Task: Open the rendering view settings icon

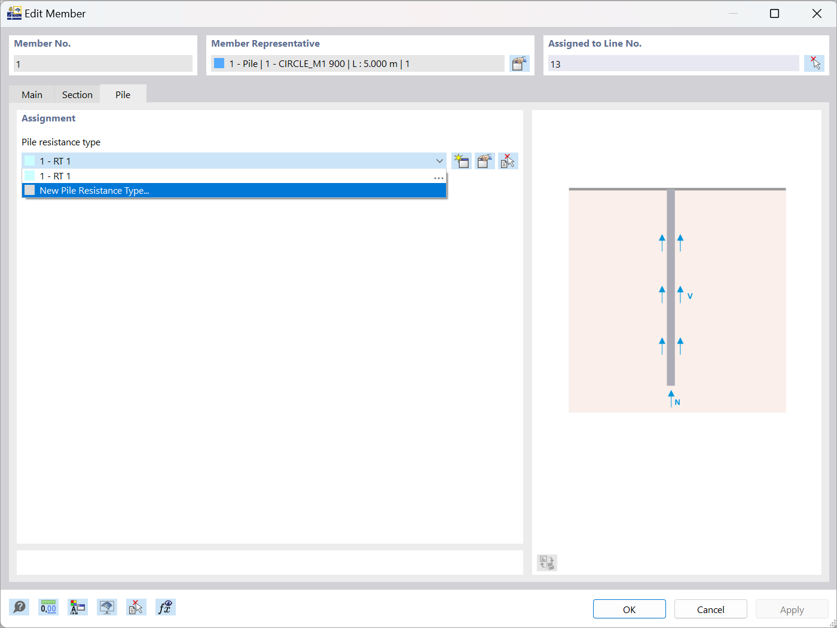Action: 106,607
